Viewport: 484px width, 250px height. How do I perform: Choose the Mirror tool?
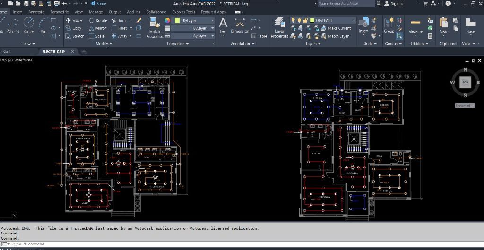97,28
